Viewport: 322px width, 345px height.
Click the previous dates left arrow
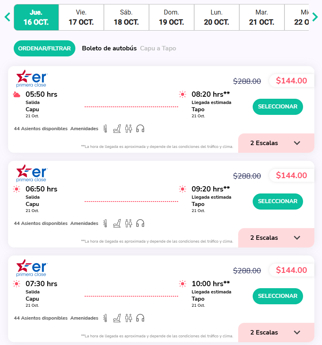[7, 17]
